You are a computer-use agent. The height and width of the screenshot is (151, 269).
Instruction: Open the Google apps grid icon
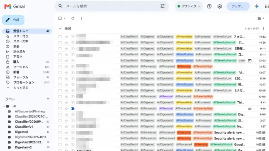pyautogui.click(x=267, y=6)
